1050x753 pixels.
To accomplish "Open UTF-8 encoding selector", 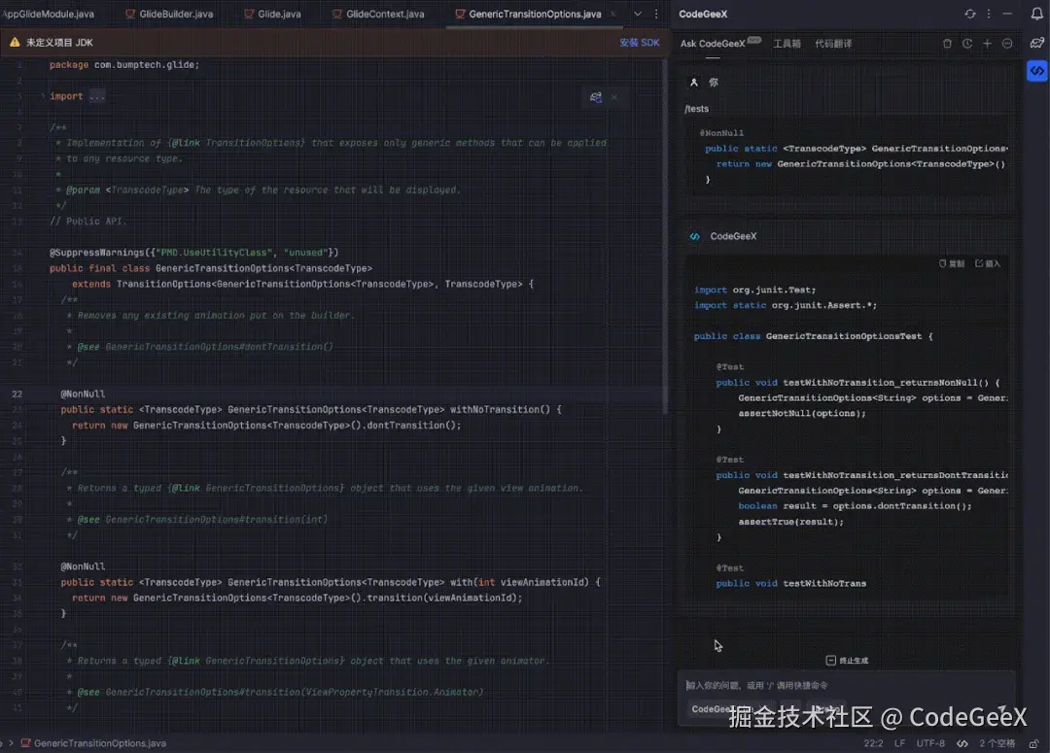I will [930, 743].
